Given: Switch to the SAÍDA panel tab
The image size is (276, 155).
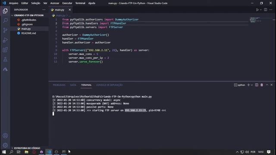Looking at the screenshot, I should coord(73,85).
